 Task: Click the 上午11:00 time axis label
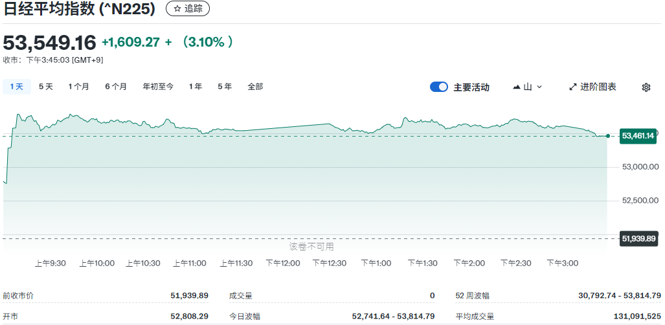(x=190, y=263)
